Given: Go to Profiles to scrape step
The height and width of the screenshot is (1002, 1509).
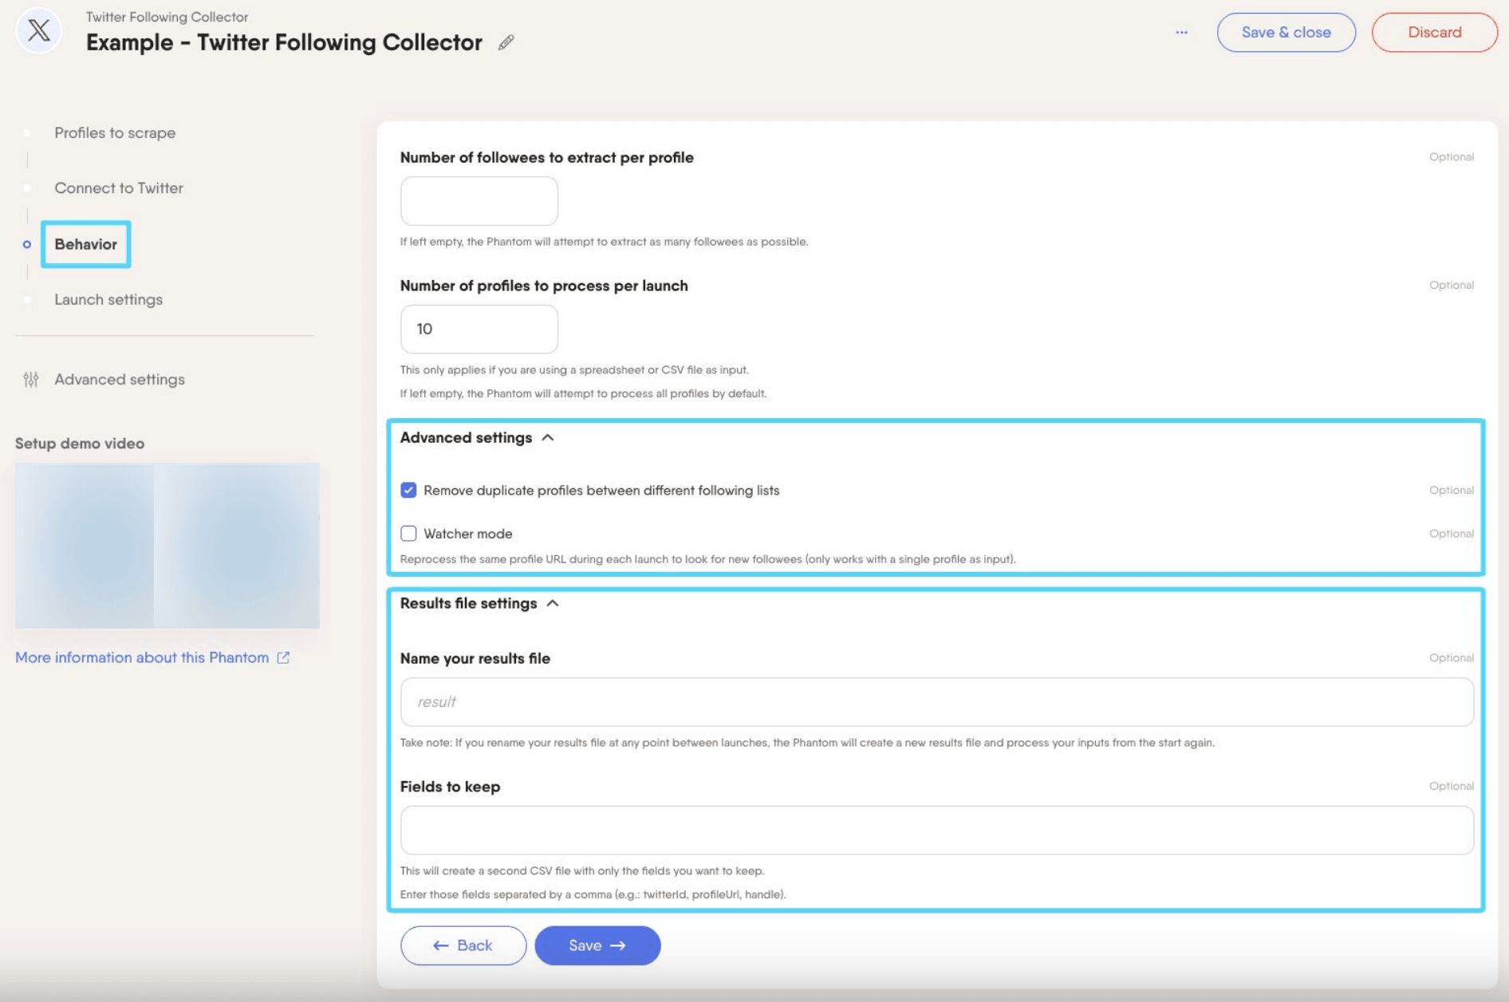Looking at the screenshot, I should coord(115,133).
